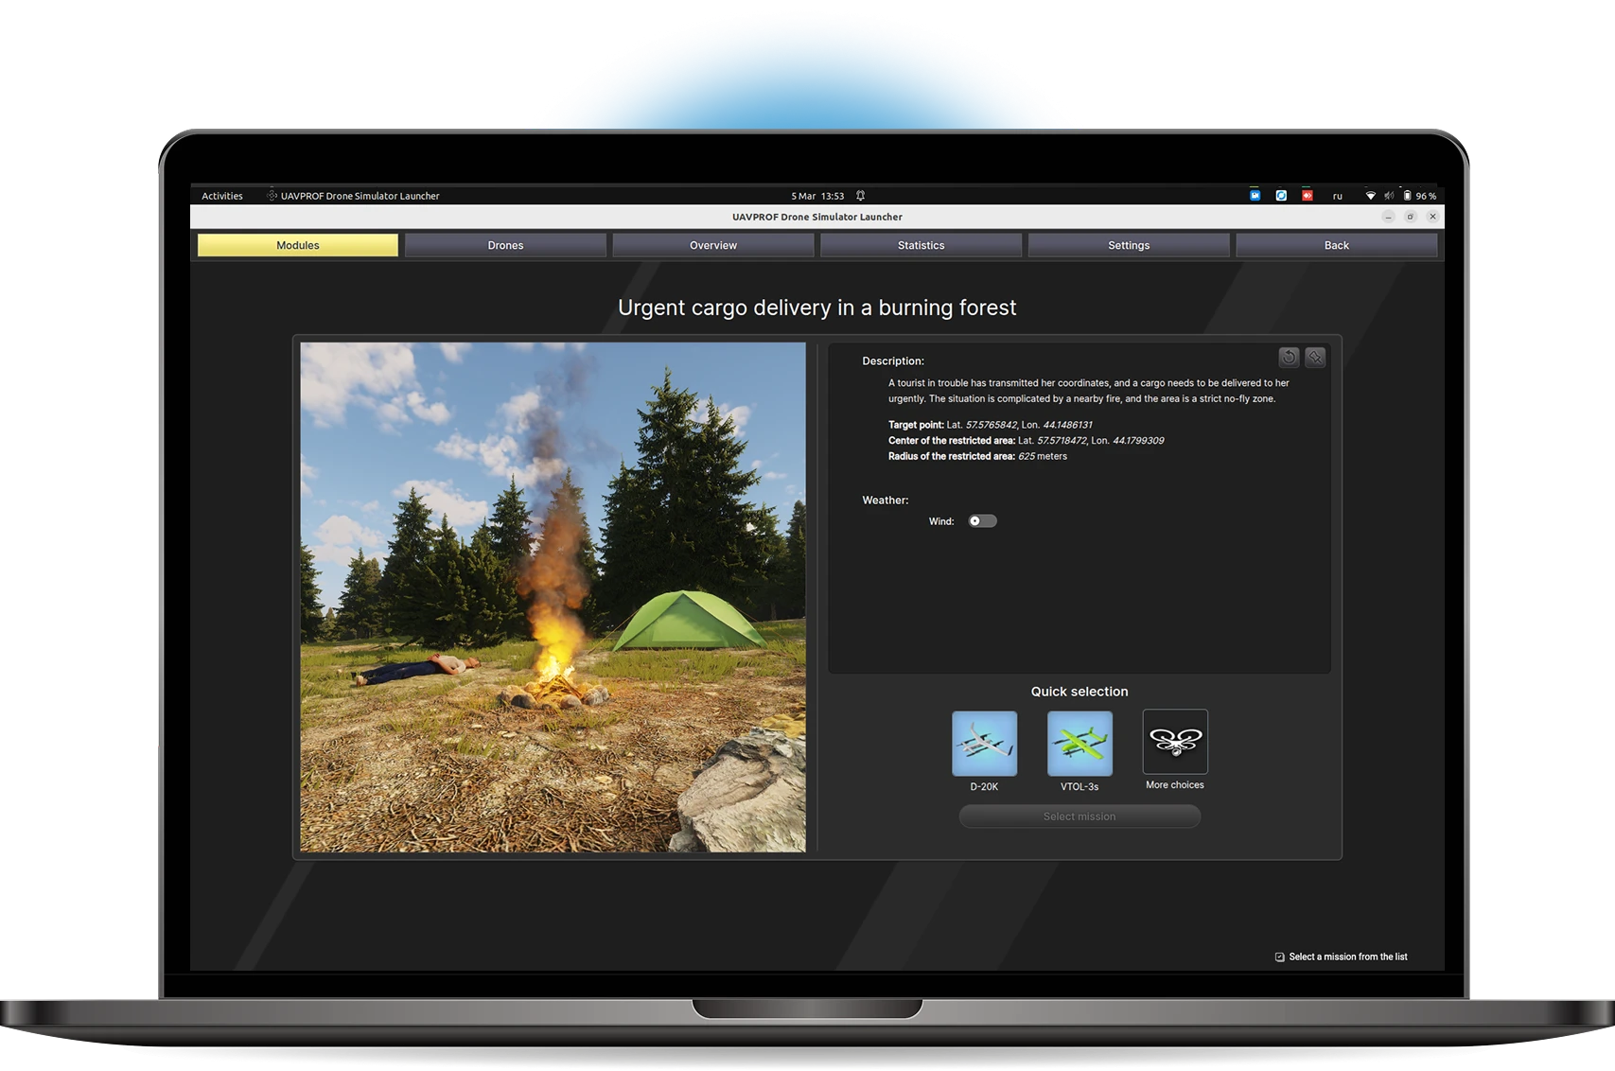
Task: Click the More choices label
Action: (1175, 785)
